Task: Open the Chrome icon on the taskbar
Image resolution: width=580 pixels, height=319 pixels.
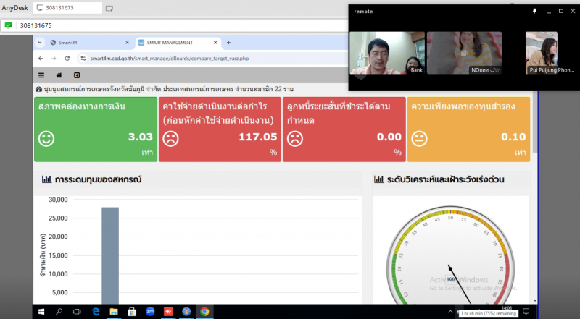Action: point(204,312)
